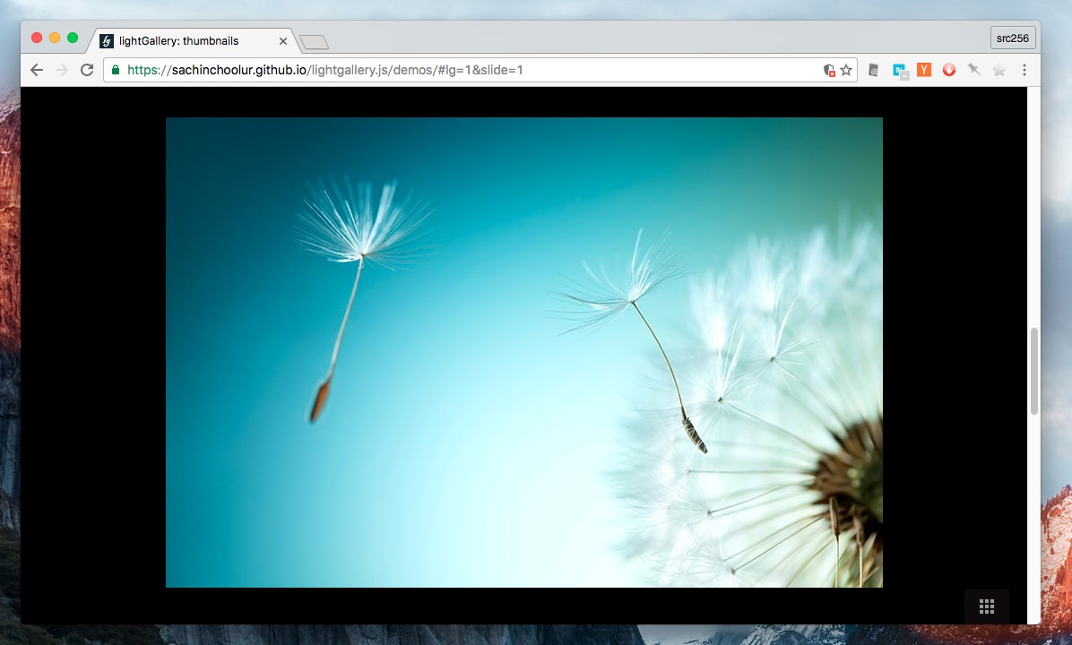The height and width of the screenshot is (645, 1072).
Task: Open the Chrome three-dot menu
Action: click(x=1024, y=70)
